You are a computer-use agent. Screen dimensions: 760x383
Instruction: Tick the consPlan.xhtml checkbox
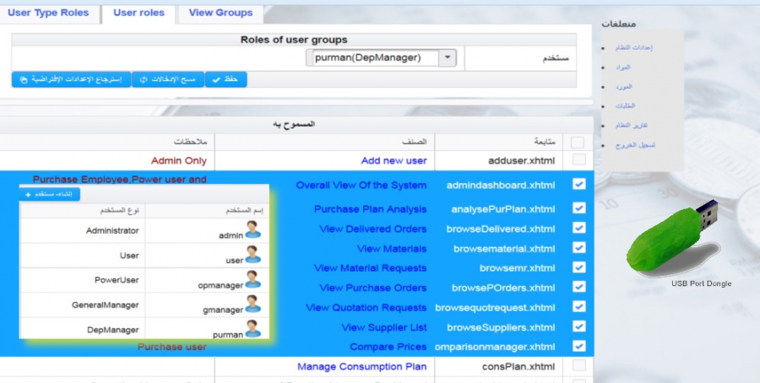(578, 366)
